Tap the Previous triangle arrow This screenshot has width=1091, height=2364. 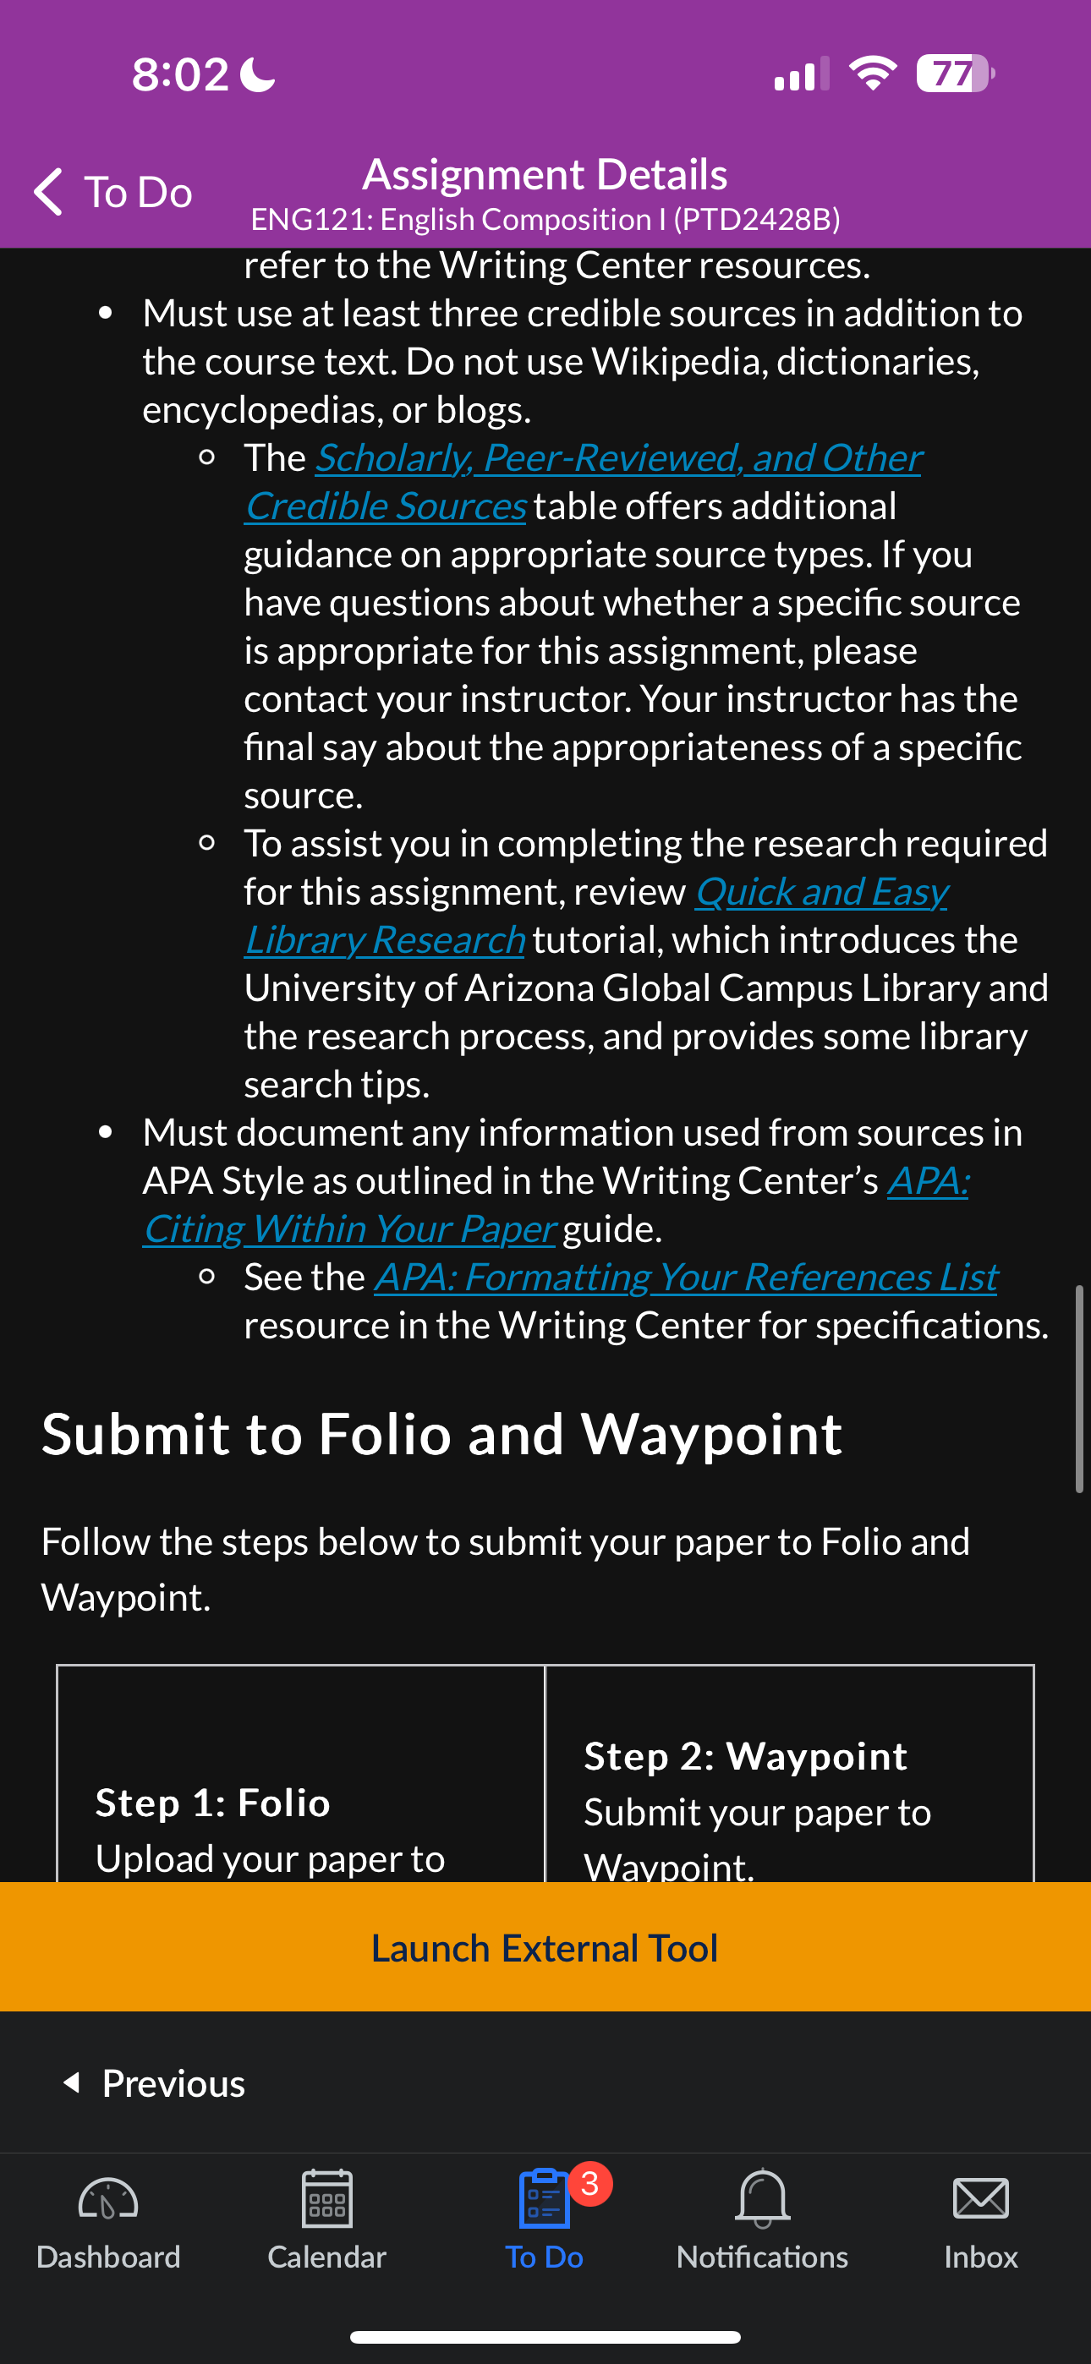(72, 2082)
